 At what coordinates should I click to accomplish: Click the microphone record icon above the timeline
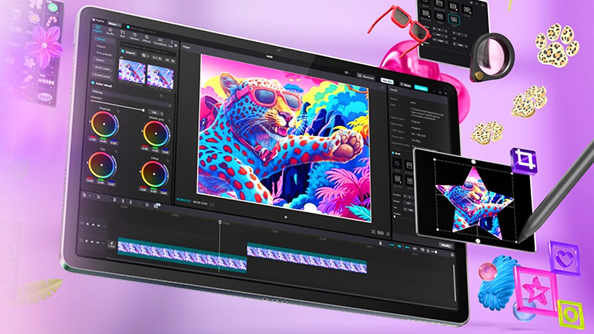coord(381,243)
